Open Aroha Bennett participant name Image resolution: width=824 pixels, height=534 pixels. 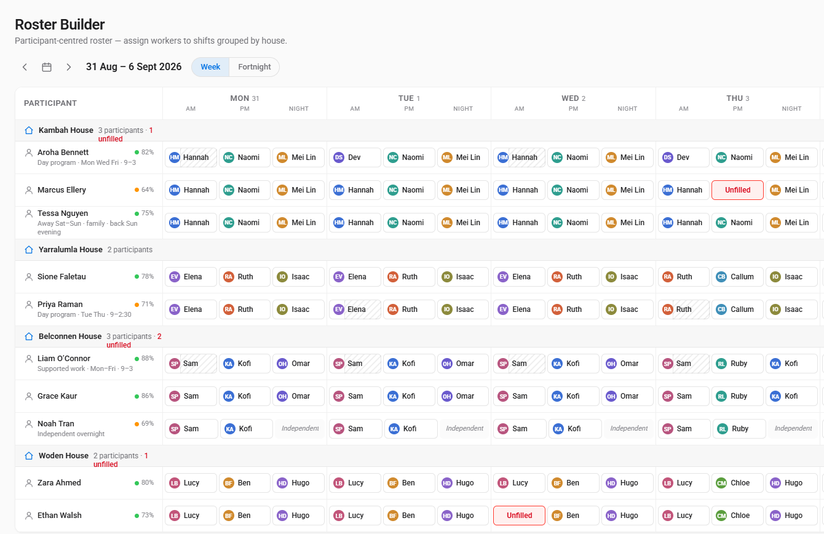(x=63, y=153)
